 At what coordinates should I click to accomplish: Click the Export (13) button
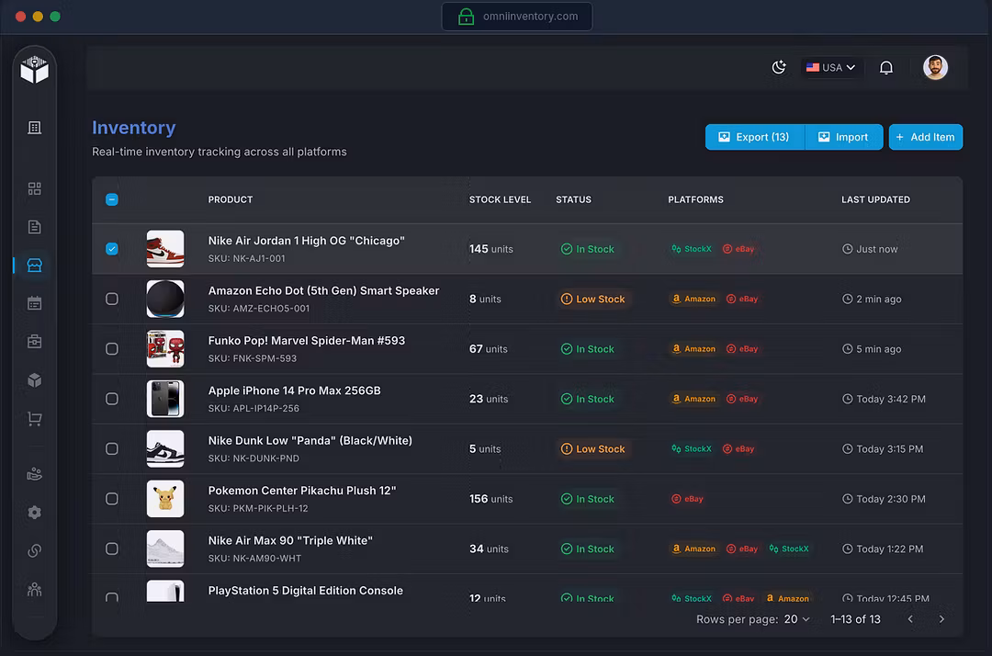(x=754, y=137)
